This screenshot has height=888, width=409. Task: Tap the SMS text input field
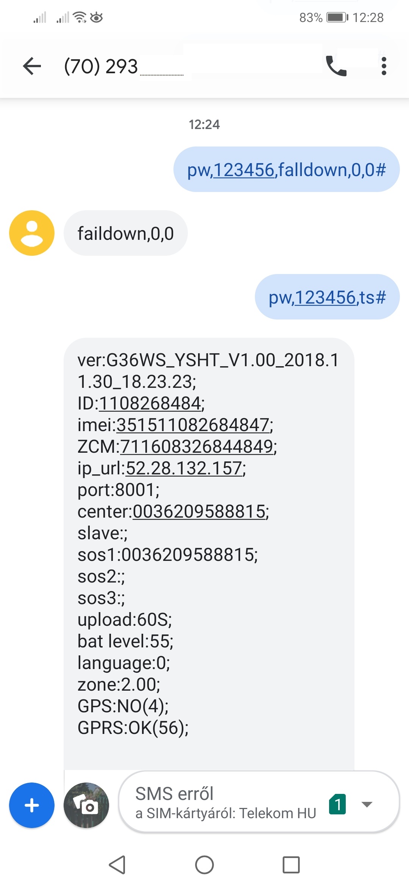click(x=227, y=802)
